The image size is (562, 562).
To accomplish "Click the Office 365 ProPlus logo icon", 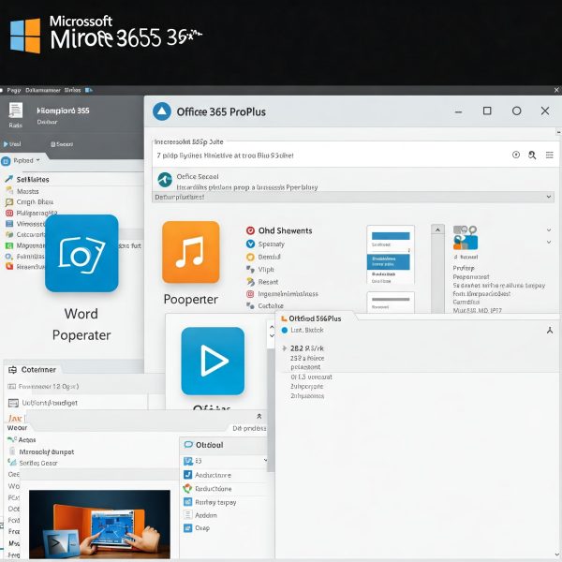I will (162, 111).
